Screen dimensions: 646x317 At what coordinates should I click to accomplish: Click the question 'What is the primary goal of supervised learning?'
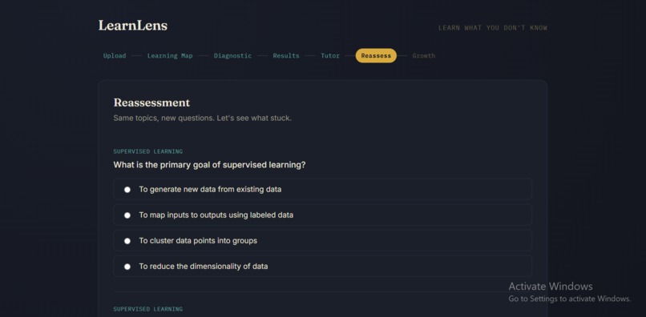tap(209, 165)
